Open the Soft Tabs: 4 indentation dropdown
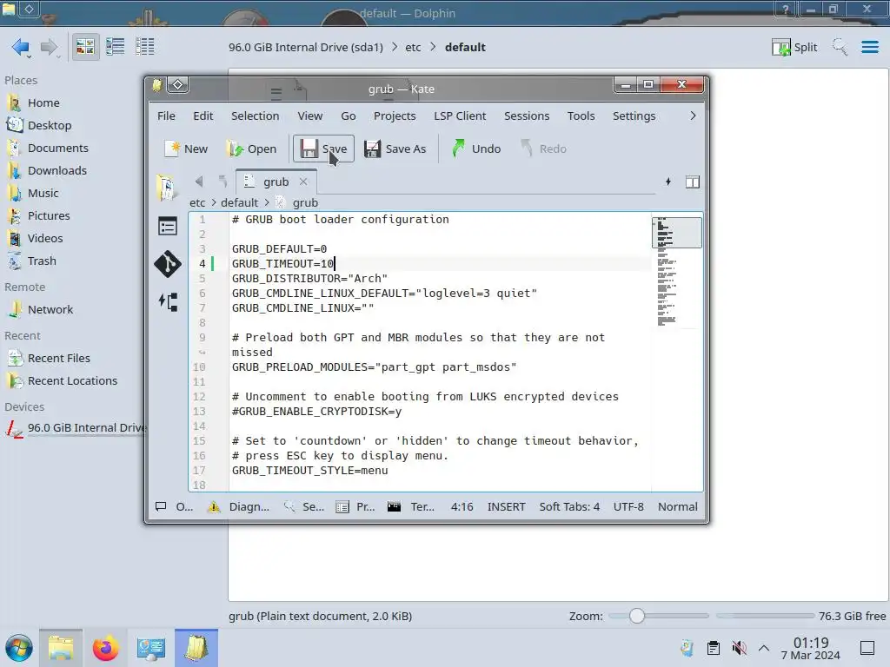890x667 pixels. tap(569, 506)
